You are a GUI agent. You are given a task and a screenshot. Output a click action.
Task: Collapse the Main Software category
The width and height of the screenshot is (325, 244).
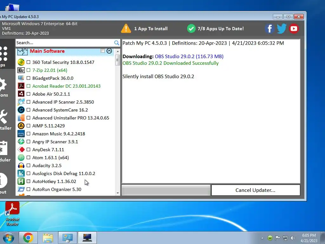tap(109, 51)
